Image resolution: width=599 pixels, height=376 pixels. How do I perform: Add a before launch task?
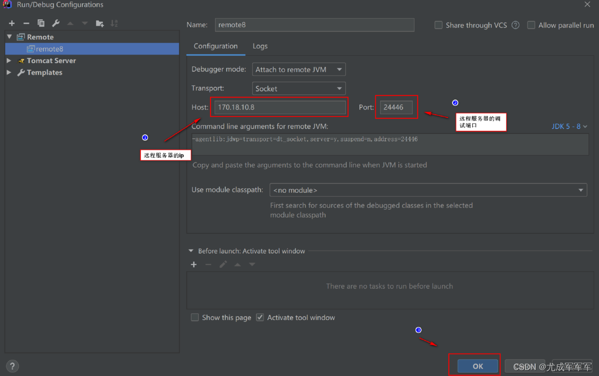(x=194, y=265)
